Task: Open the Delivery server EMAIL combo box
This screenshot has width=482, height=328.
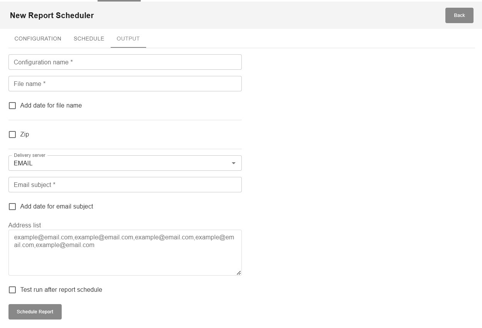Action: click(x=120, y=163)
